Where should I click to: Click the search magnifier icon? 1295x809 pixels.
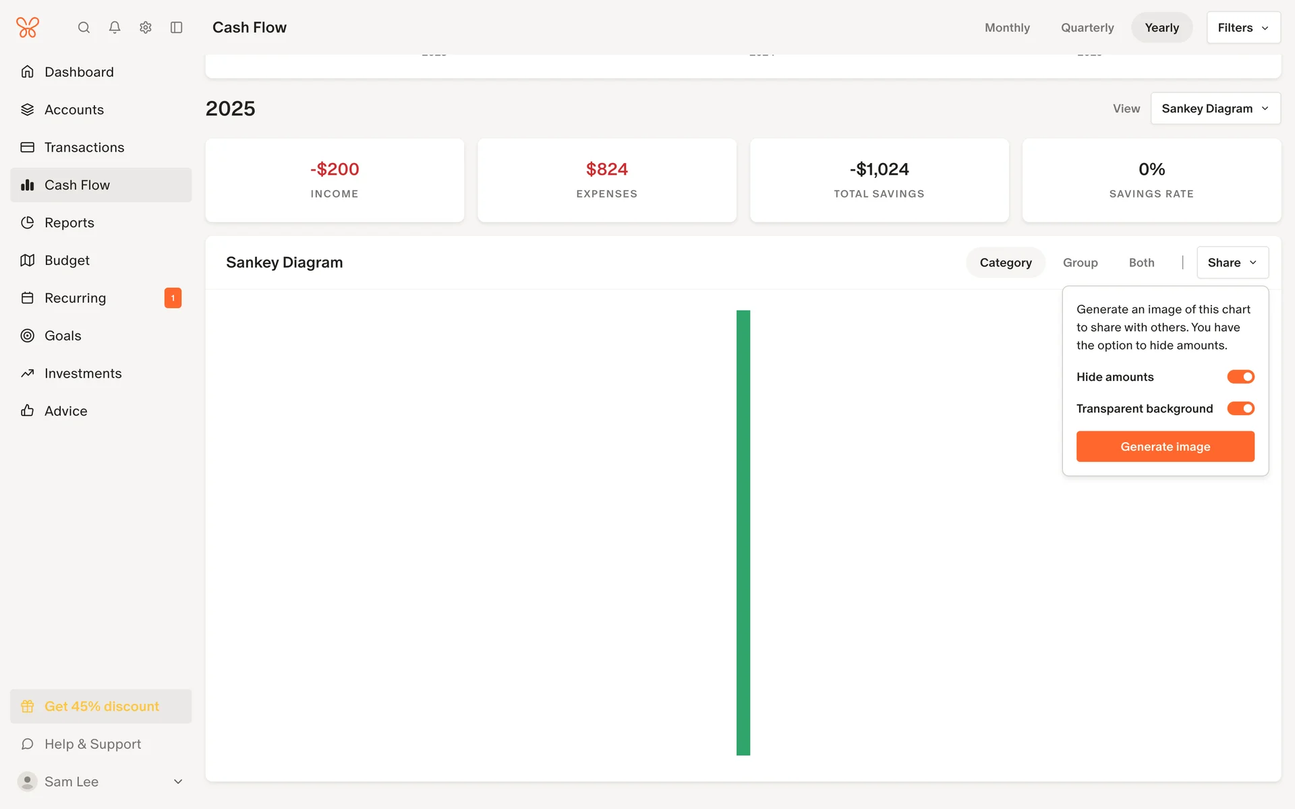click(84, 28)
